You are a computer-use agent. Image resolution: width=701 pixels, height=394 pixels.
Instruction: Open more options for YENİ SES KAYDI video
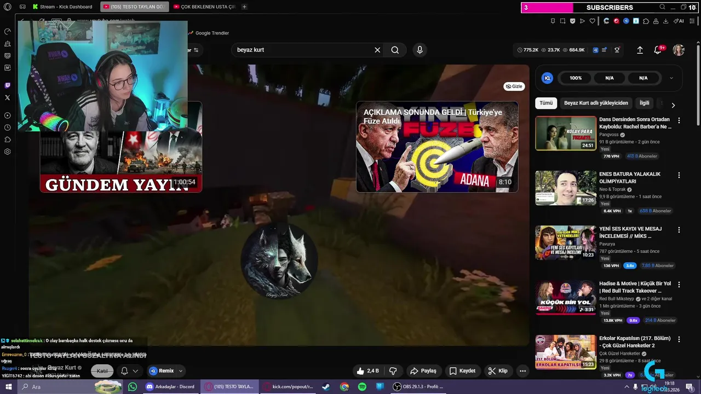[x=679, y=230]
